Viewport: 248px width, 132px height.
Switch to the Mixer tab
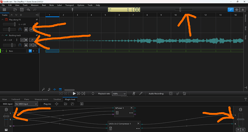coord(5,99)
